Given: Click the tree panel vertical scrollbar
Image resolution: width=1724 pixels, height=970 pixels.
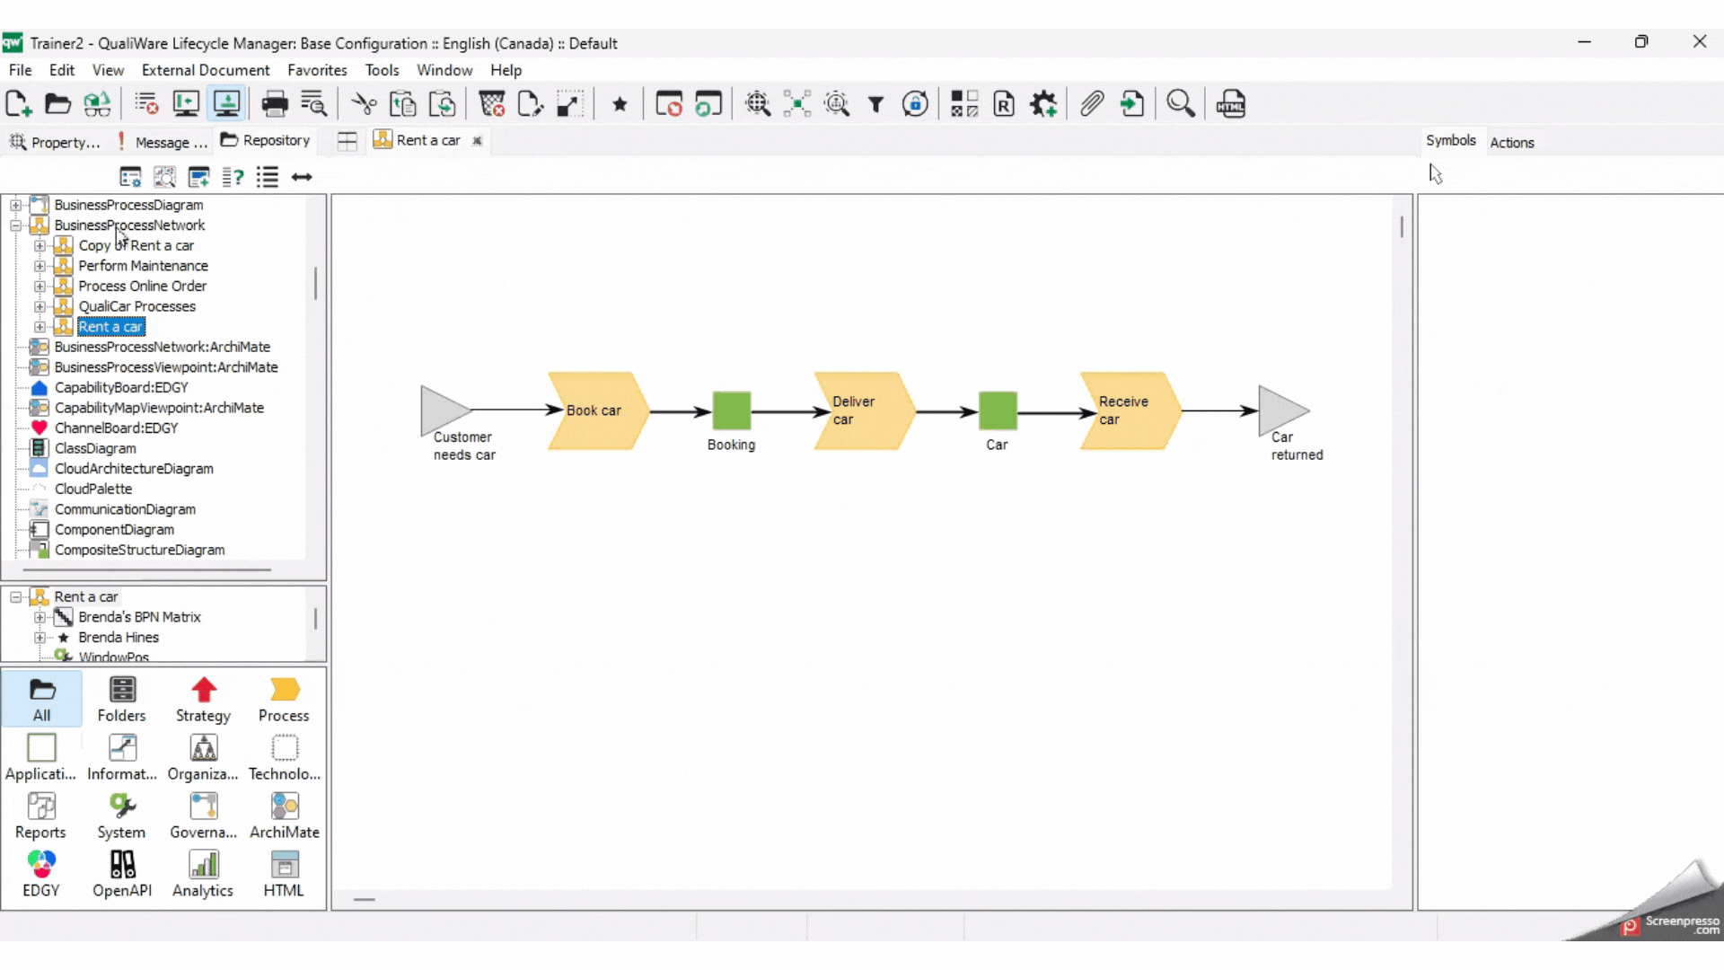Looking at the screenshot, I should pyautogui.click(x=316, y=283).
